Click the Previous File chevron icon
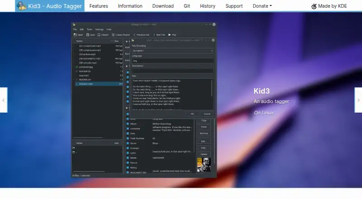 click(x=134, y=35)
